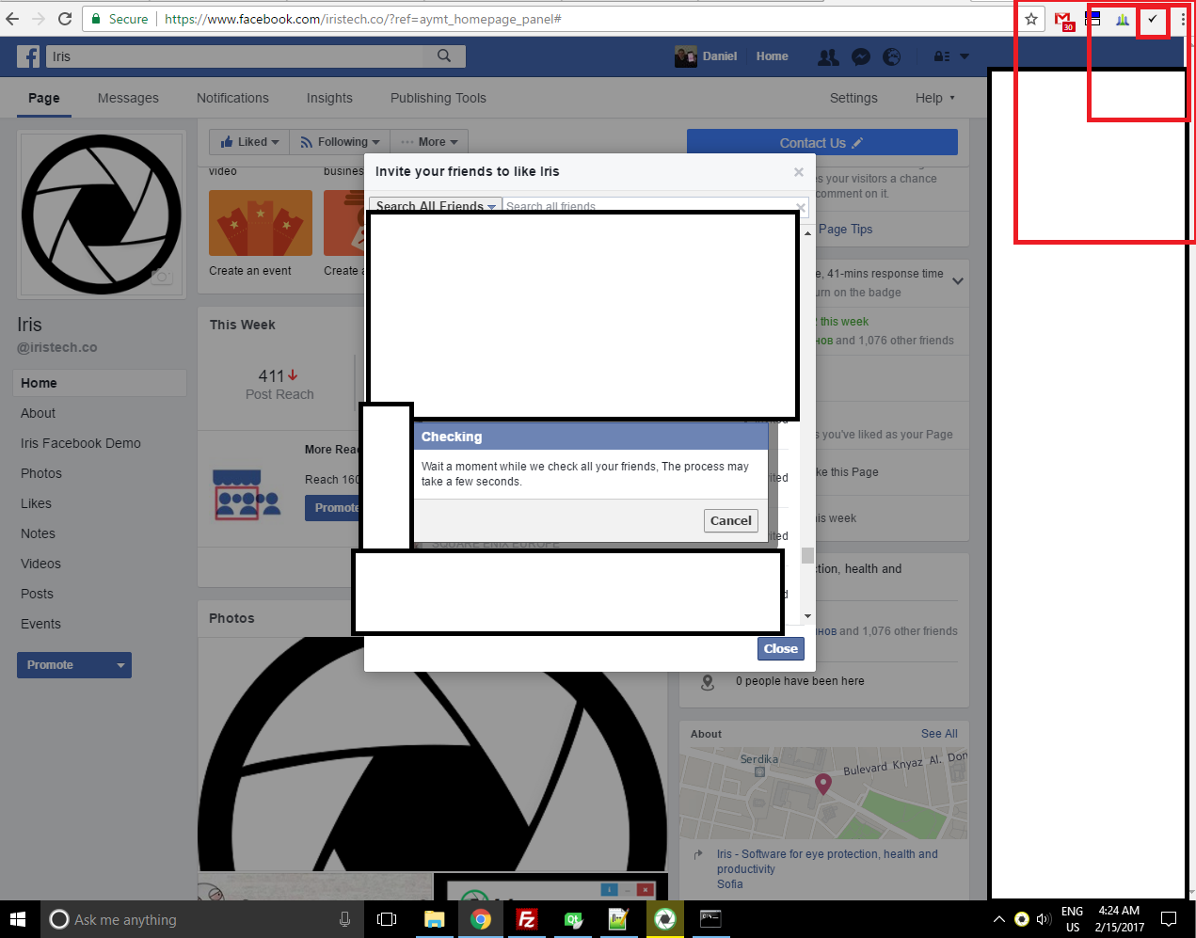Show hidden system tray icons
This screenshot has height=938, width=1196.
pyautogui.click(x=998, y=919)
